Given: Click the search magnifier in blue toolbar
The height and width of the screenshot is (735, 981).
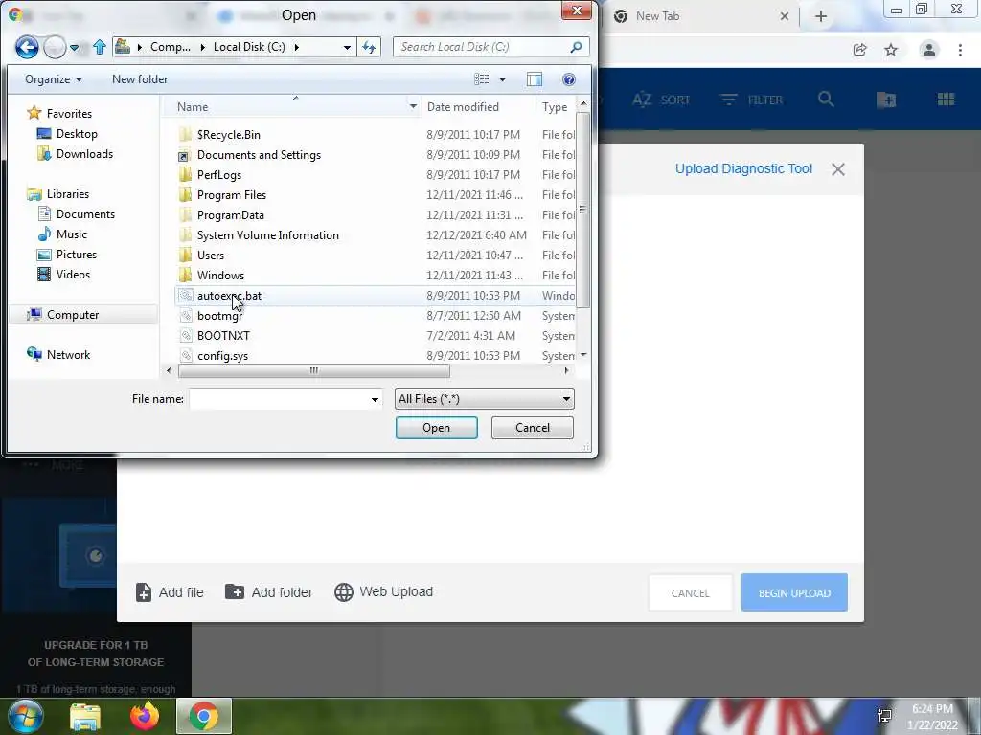Looking at the screenshot, I should coord(826,100).
